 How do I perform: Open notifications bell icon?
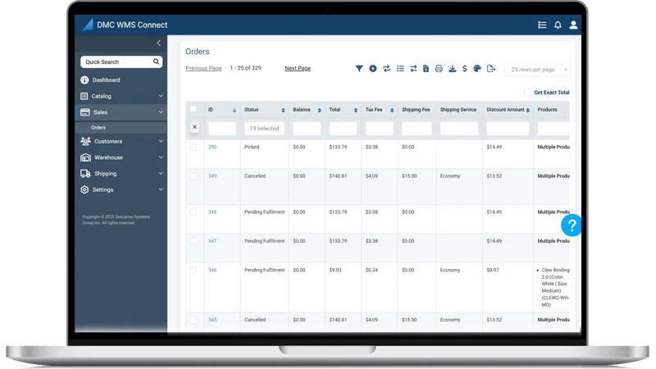click(558, 25)
